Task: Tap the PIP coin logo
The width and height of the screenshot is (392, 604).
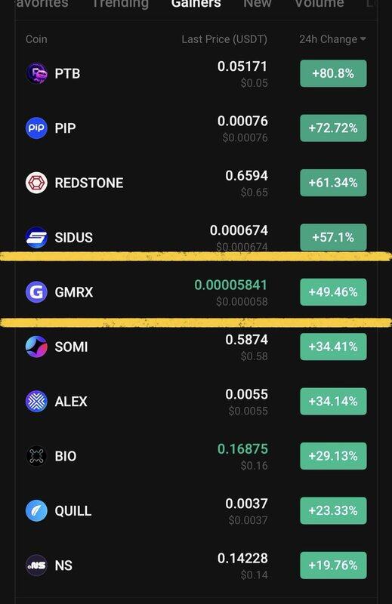Action: [x=36, y=128]
